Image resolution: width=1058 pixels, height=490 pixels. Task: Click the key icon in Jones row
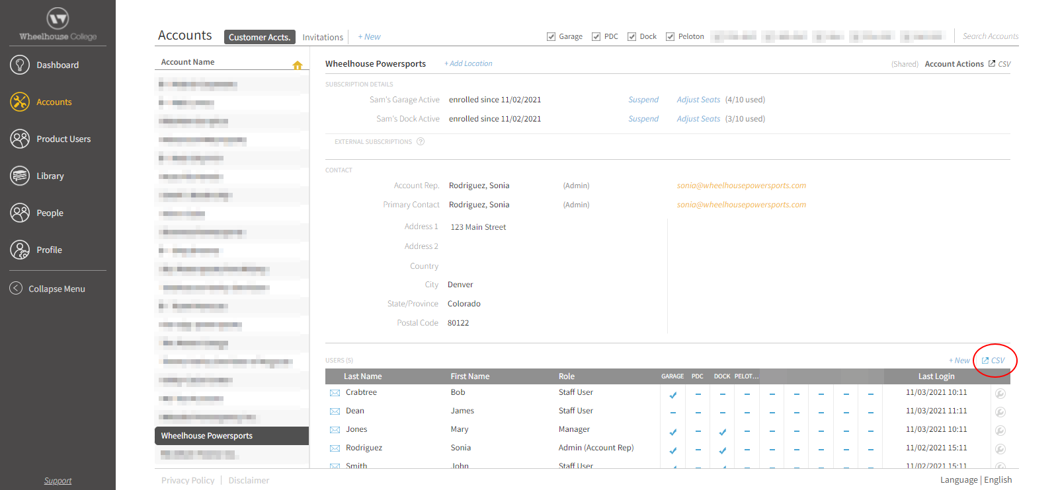pos(1000,431)
